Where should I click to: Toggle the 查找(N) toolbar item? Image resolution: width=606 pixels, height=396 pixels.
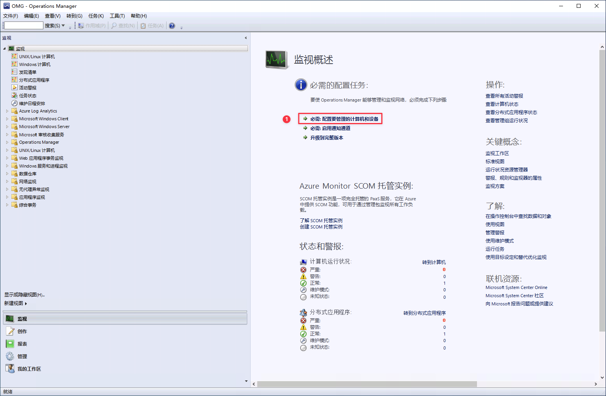tap(123, 25)
